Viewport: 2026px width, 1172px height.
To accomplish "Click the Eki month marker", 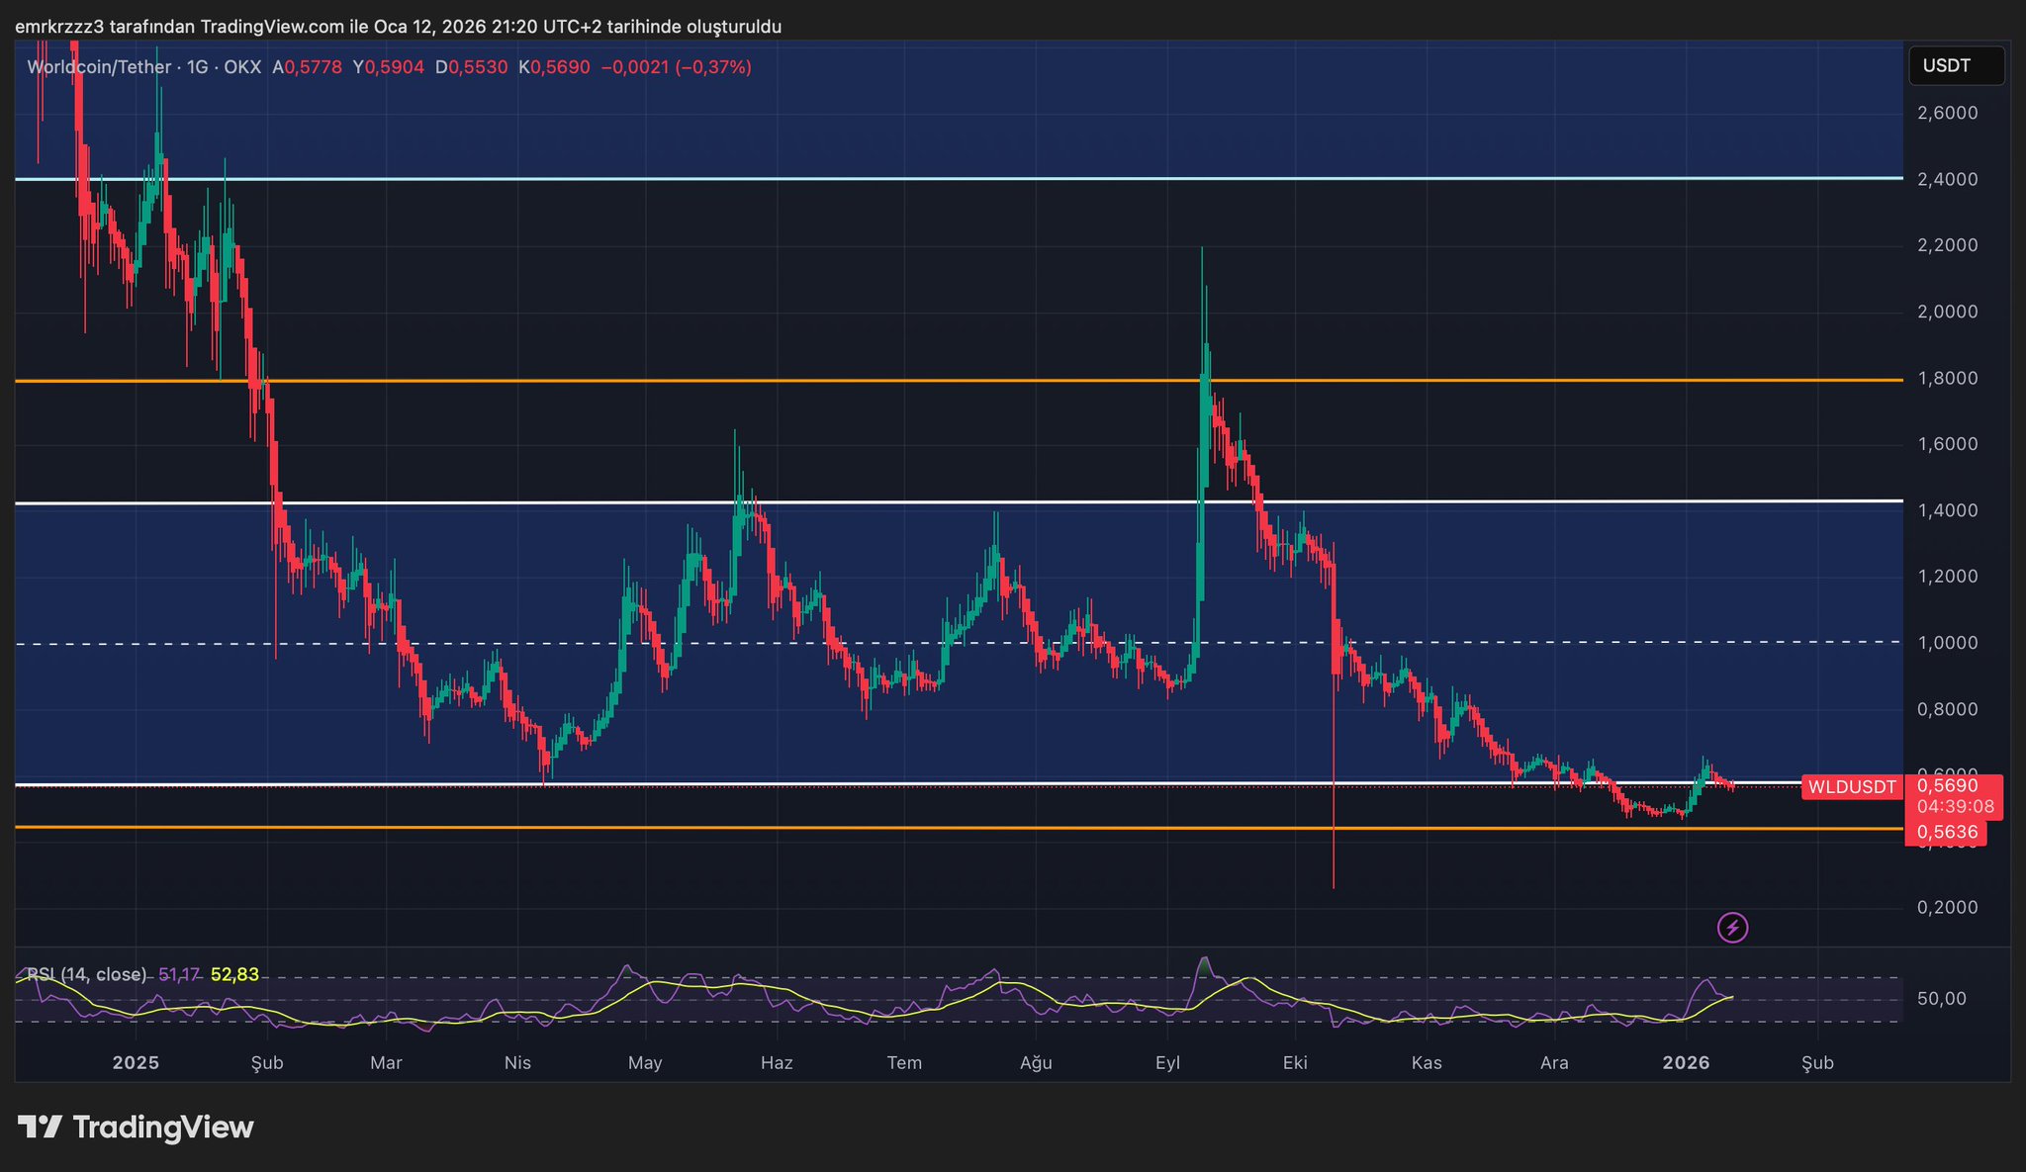I will click(x=1294, y=1063).
